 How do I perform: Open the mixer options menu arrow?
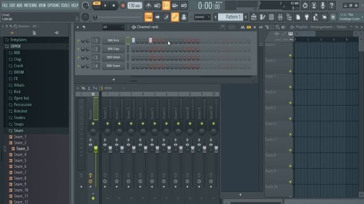(78, 88)
